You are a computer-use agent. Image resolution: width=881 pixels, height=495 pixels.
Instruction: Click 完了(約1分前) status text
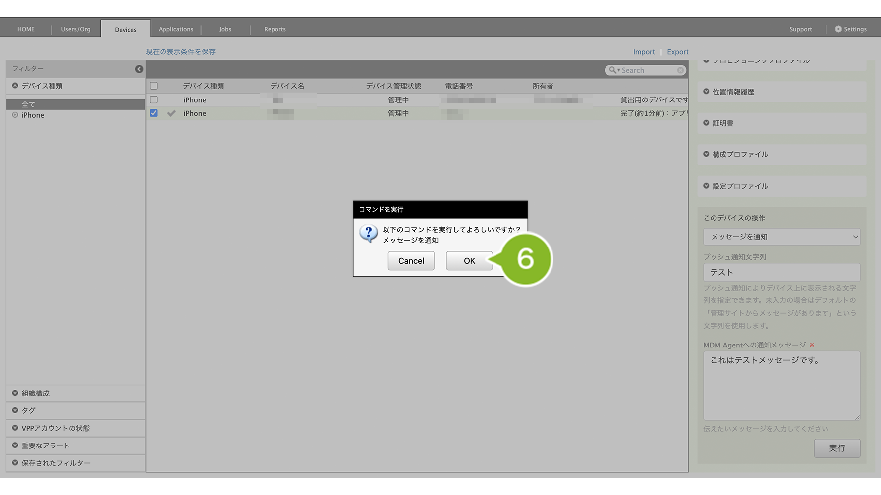coord(654,113)
